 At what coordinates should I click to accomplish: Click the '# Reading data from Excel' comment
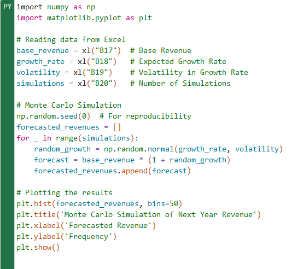click(71, 40)
